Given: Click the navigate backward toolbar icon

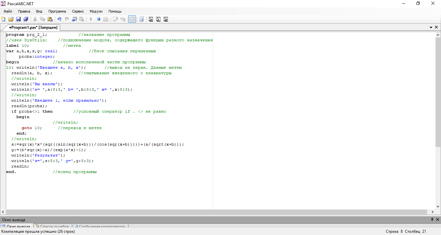Looking at the screenshot, I should pos(74,19).
